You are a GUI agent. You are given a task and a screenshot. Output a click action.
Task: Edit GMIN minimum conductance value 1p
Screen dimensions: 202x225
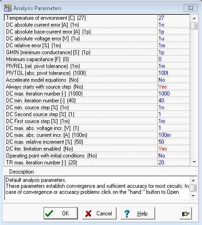point(174,52)
